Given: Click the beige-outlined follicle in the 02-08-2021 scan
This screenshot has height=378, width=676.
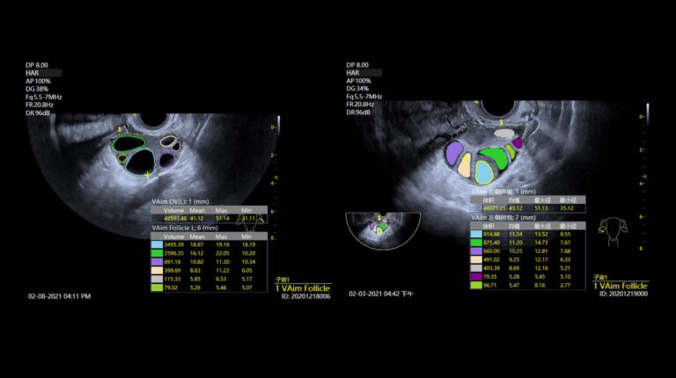Looking at the screenshot, I should [x=168, y=141].
